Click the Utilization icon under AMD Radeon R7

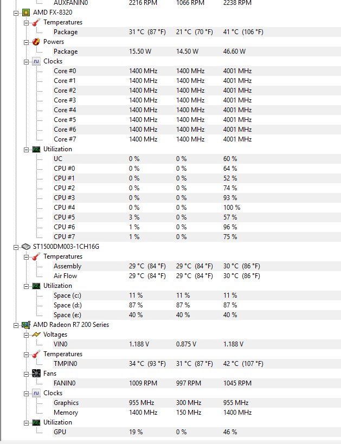(36, 422)
